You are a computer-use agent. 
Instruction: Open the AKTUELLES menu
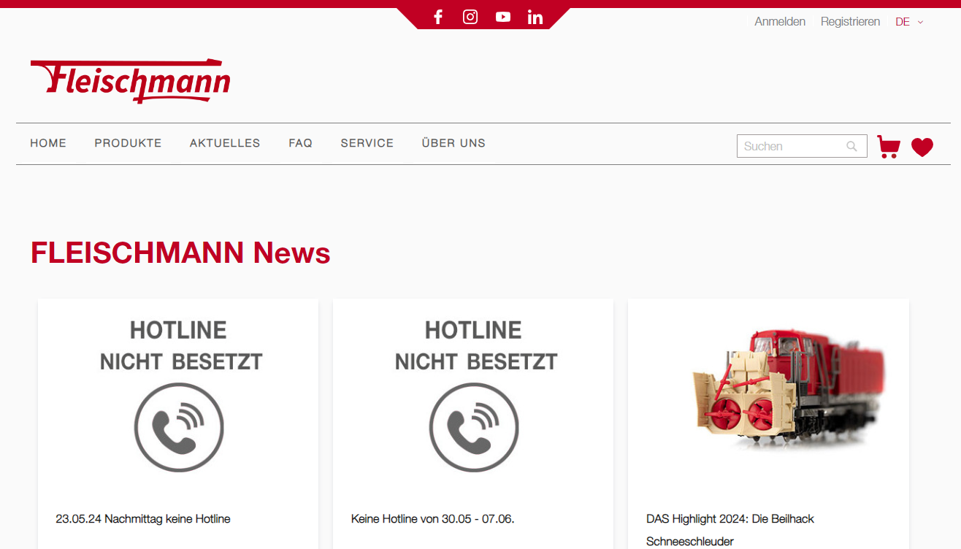pyautogui.click(x=225, y=143)
